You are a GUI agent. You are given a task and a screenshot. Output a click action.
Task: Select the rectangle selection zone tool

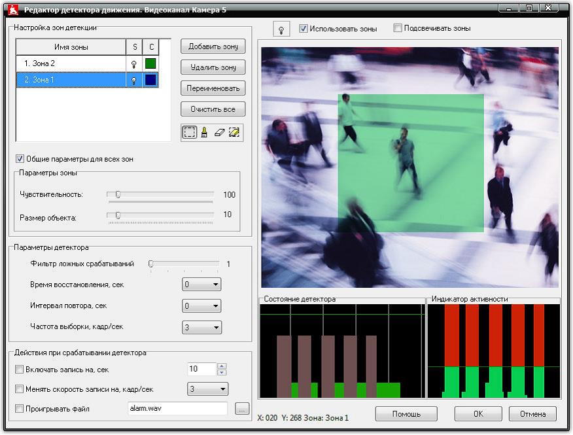189,132
